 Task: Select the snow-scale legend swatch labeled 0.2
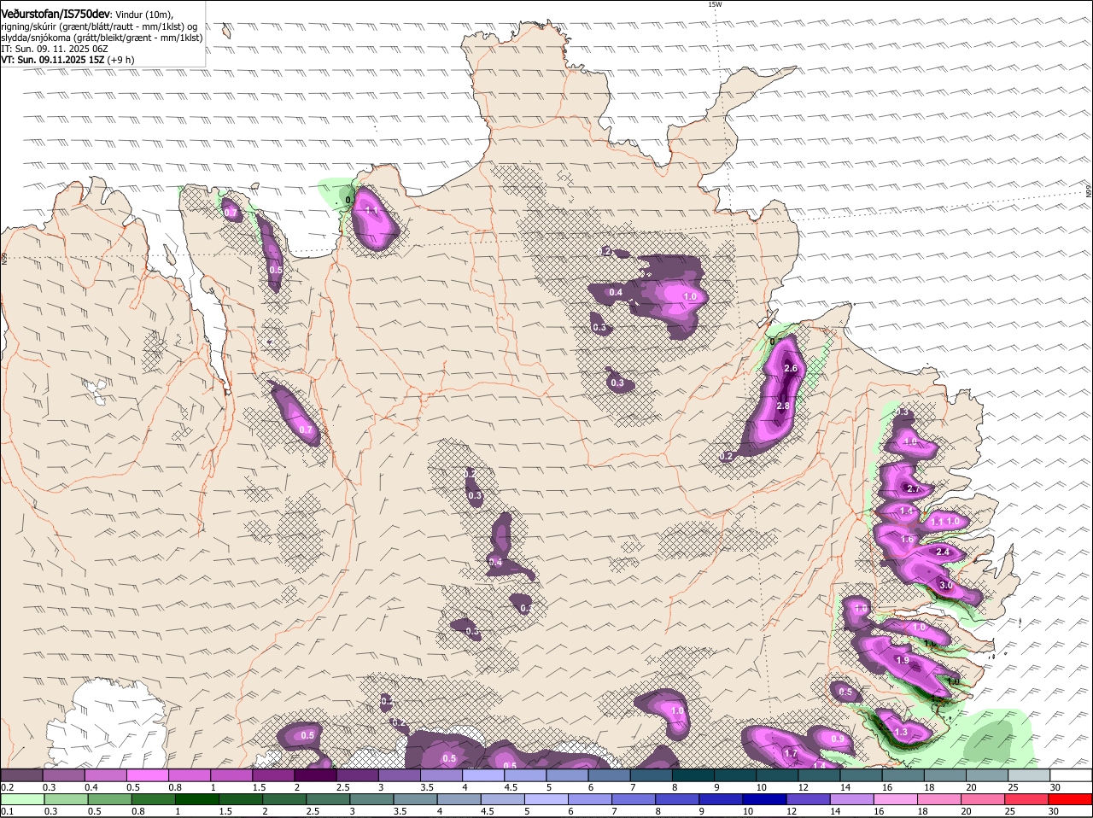click(x=21, y=775)
